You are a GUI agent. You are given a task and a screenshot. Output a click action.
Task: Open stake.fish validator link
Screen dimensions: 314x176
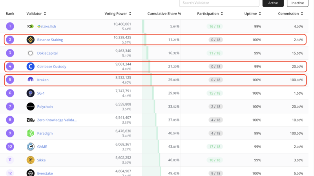(x=46, y=26)
